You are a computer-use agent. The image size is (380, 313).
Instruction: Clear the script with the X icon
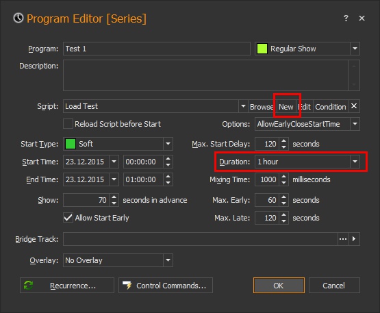354,106
